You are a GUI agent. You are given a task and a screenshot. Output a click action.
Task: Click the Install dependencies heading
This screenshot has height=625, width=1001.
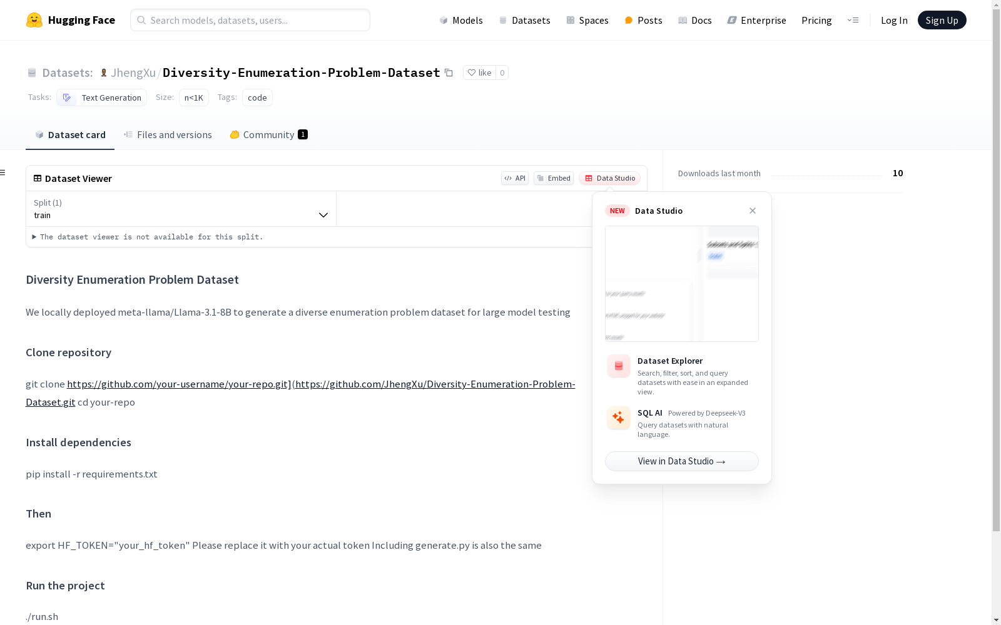point(78,442)
